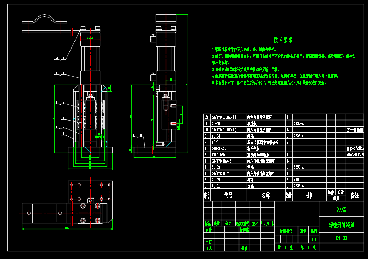Select the 工艺 label in title block
The image size is (368, 259).
coord(208,248)
